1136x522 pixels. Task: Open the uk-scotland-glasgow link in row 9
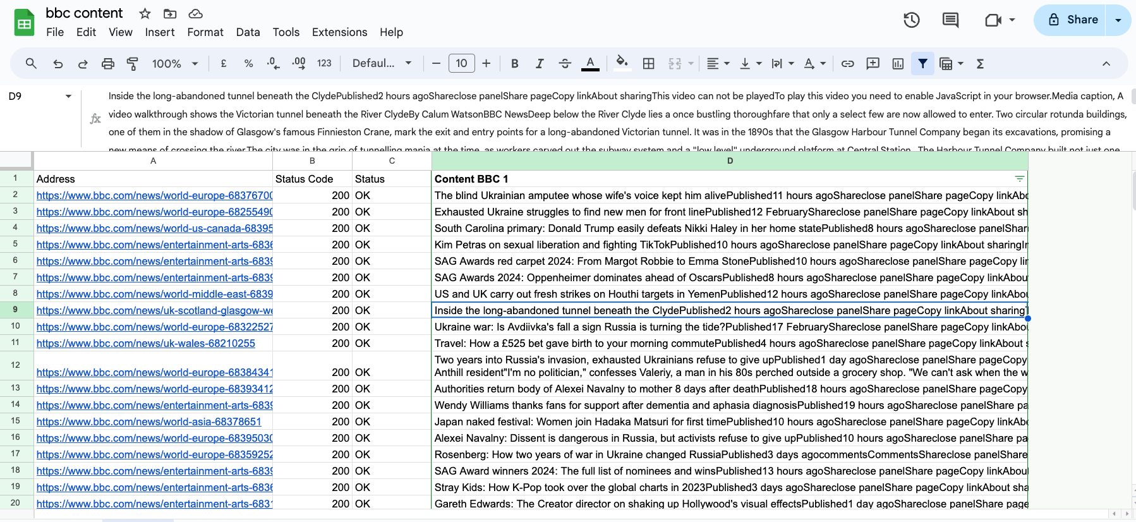tap(155, 310)
